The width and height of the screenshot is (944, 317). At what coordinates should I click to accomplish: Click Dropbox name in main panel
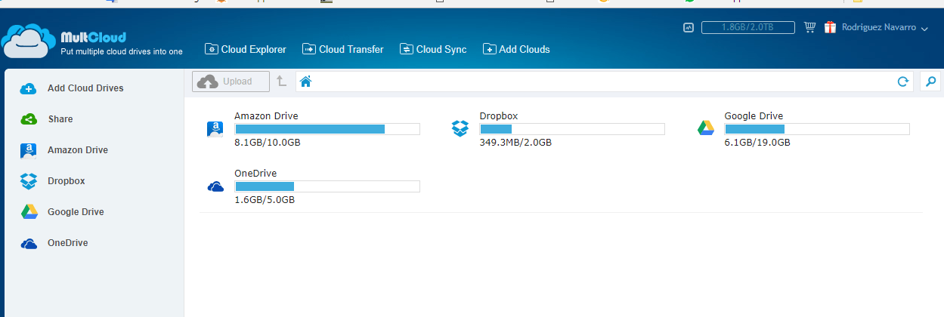[x=499, y=116]
